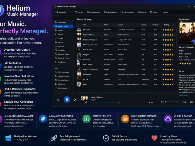Toggle repeat mode
The height and width of the screenshot is (146, 195).
pos(185,102)
